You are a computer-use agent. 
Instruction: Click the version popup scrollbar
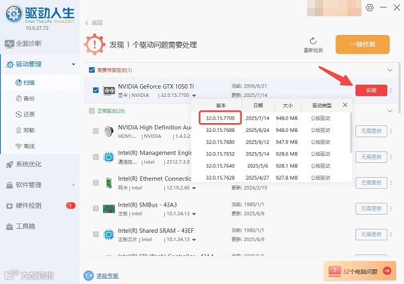tap(351, 133)
